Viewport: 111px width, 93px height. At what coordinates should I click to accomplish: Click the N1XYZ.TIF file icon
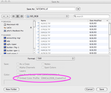tap(39, 26)
